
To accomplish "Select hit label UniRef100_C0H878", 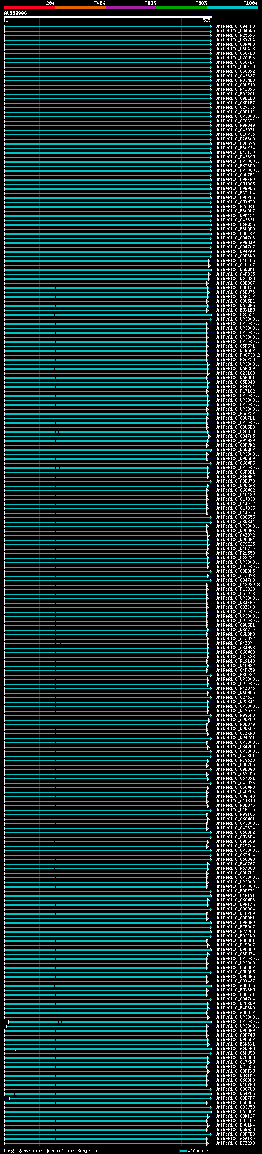I will 235,432.
